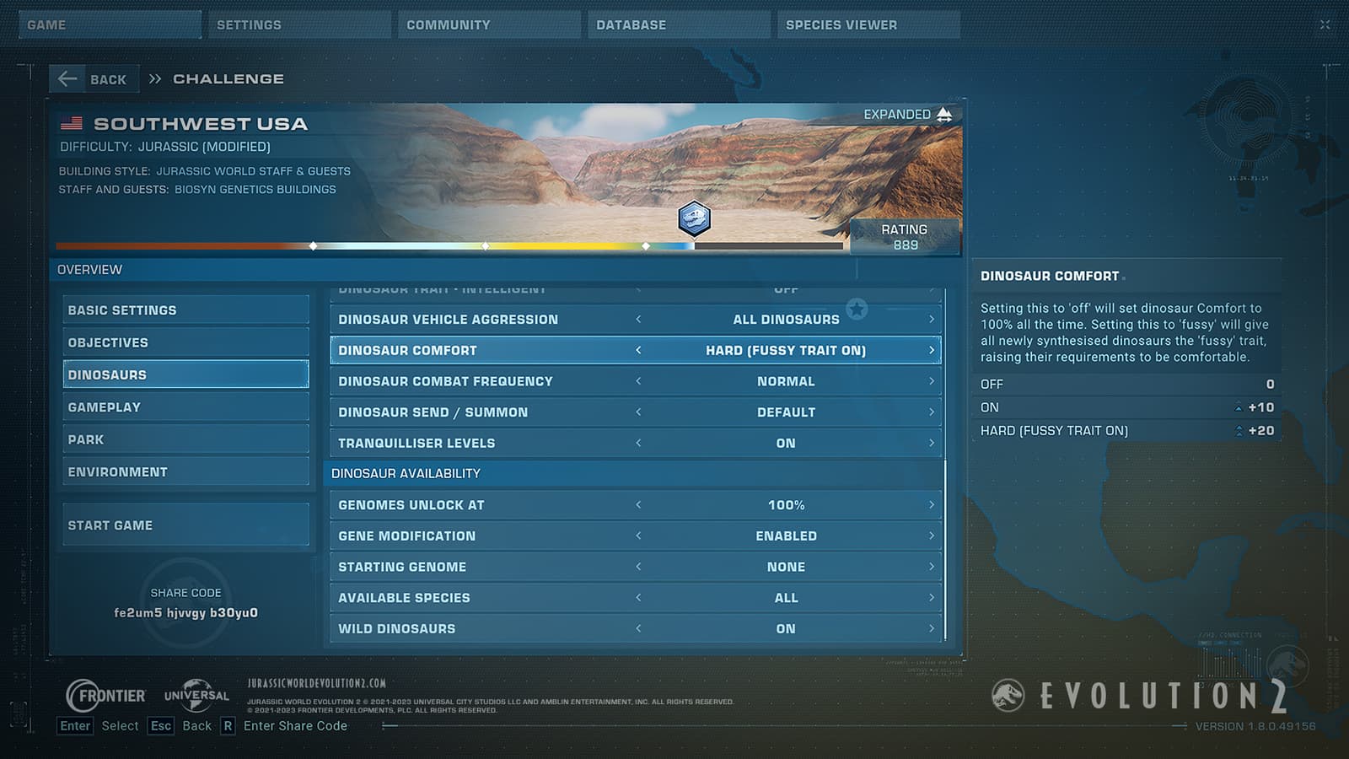Click the Esc key hint icon

160,726
